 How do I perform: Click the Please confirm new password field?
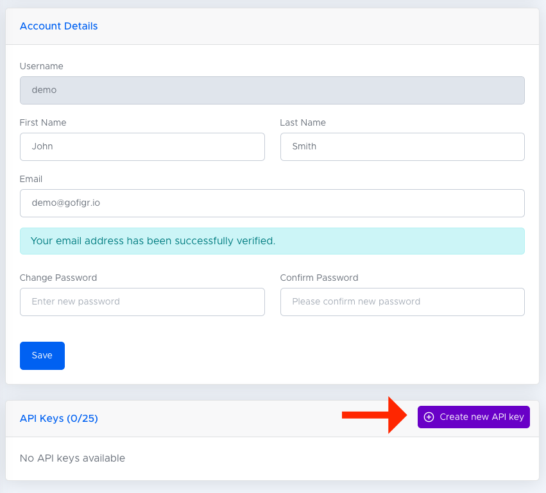[x=402, y=302]
